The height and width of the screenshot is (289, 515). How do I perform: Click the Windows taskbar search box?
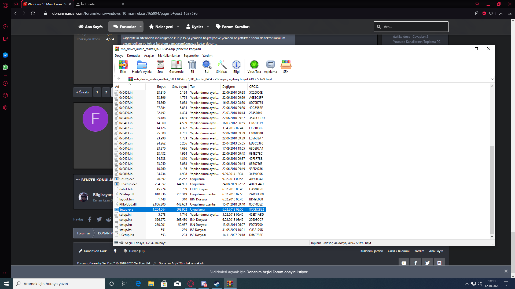tap(59, 284)
